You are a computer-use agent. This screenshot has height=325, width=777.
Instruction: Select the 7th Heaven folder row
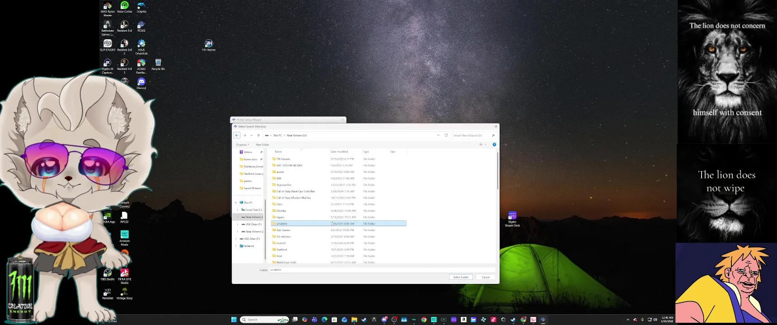point(339,159)
